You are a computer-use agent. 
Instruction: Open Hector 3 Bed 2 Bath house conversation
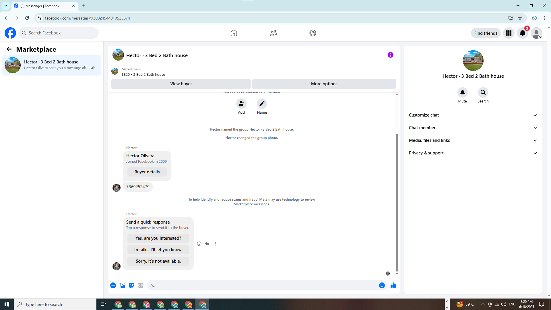point(52,65)
